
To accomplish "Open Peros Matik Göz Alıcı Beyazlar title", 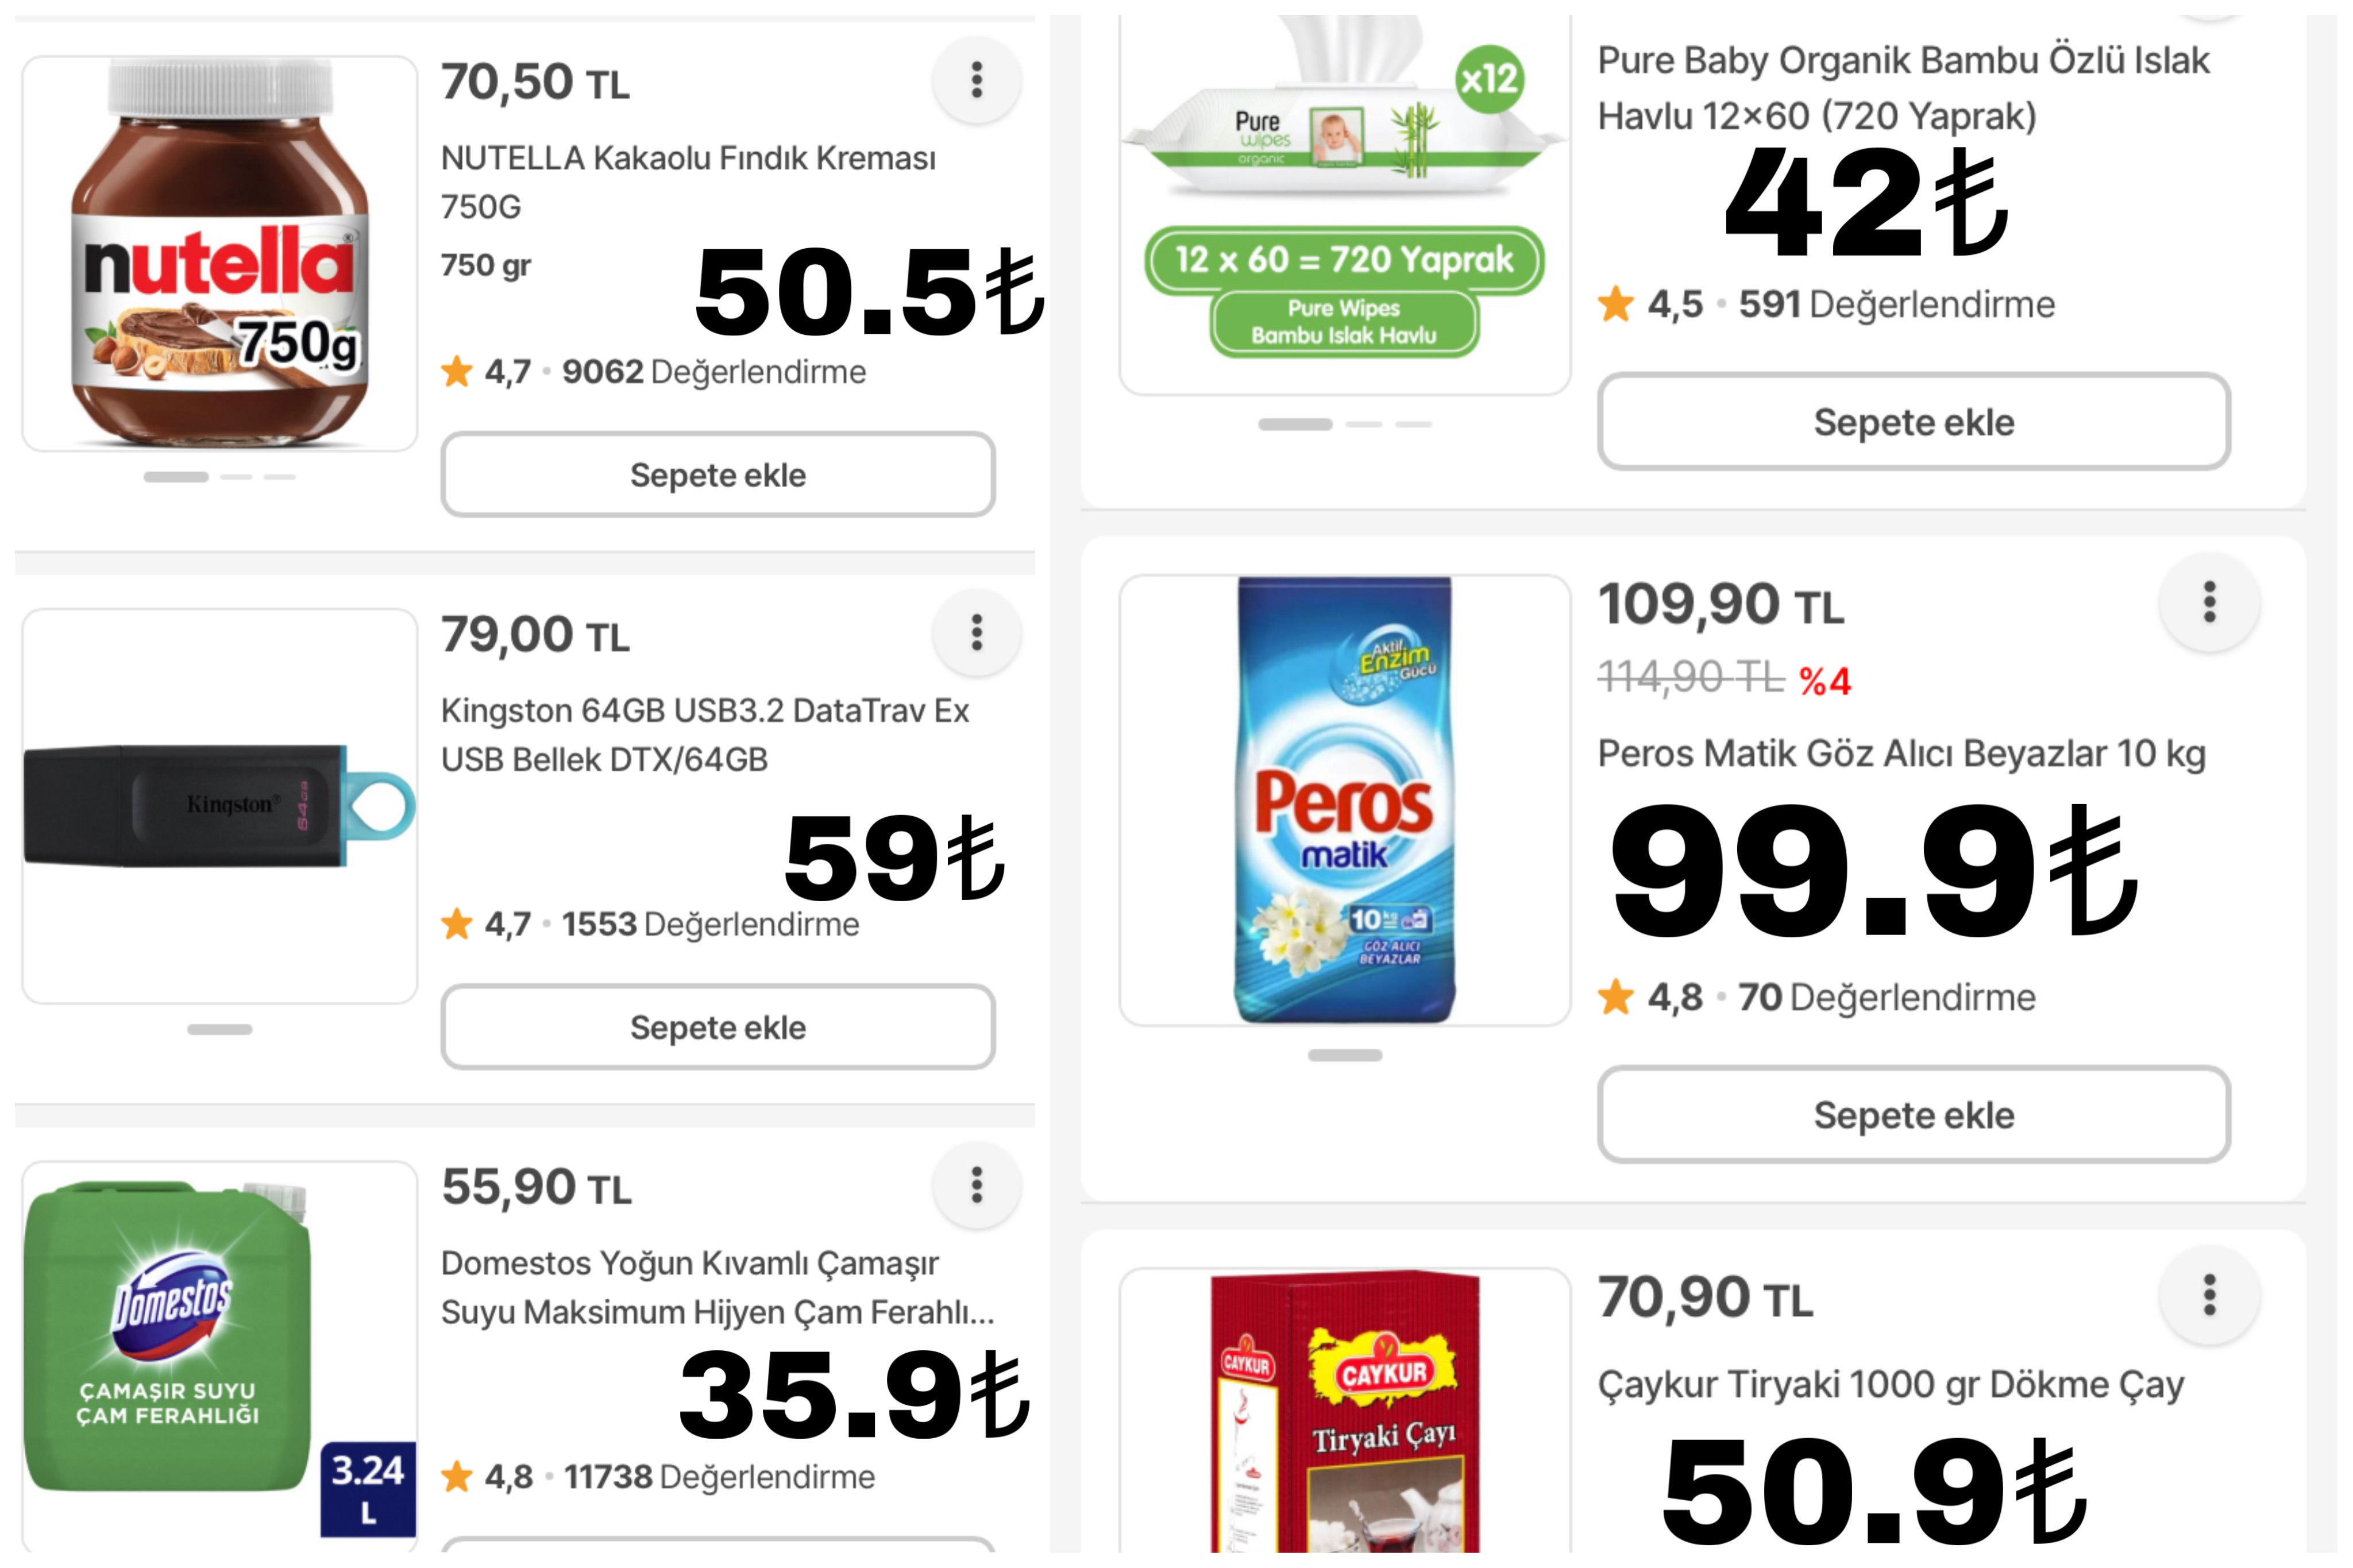I will 1901,753.
